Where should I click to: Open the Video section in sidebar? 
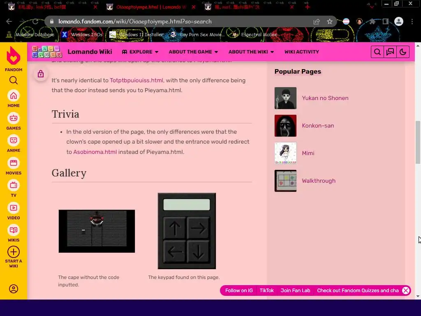tap(14, 211)
